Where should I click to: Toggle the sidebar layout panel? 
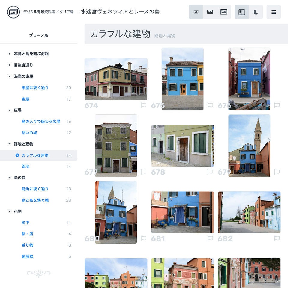coord(242,12)
